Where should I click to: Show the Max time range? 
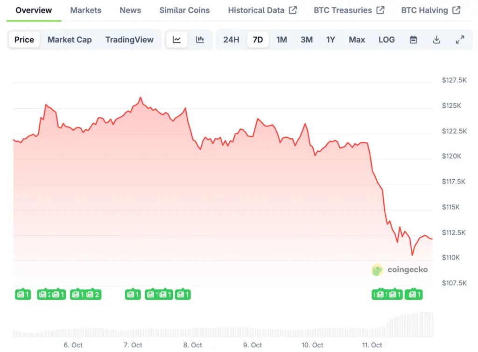pyautogui.click(x=357, y=40)
